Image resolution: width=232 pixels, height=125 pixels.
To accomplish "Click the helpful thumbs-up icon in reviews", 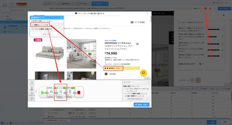I will click(x=200, y=64).
